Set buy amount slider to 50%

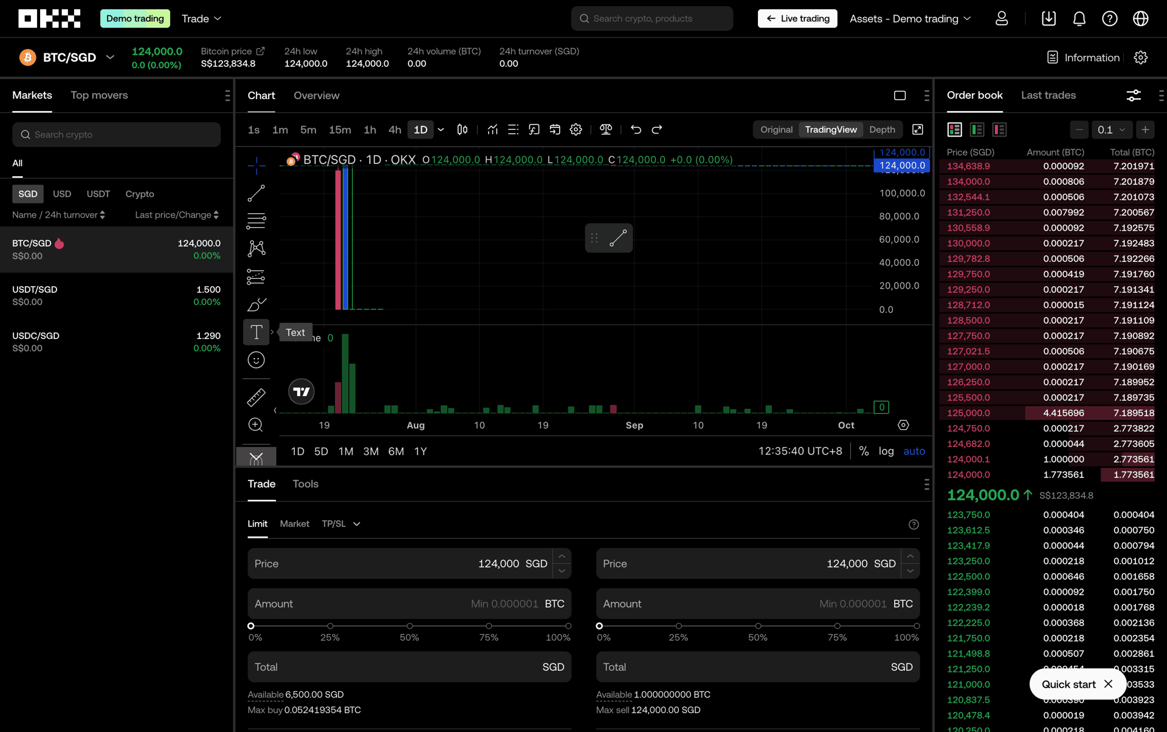[x=410, y=626]
